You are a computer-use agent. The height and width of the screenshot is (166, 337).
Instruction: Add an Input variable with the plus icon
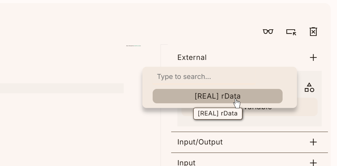[313, 163]
